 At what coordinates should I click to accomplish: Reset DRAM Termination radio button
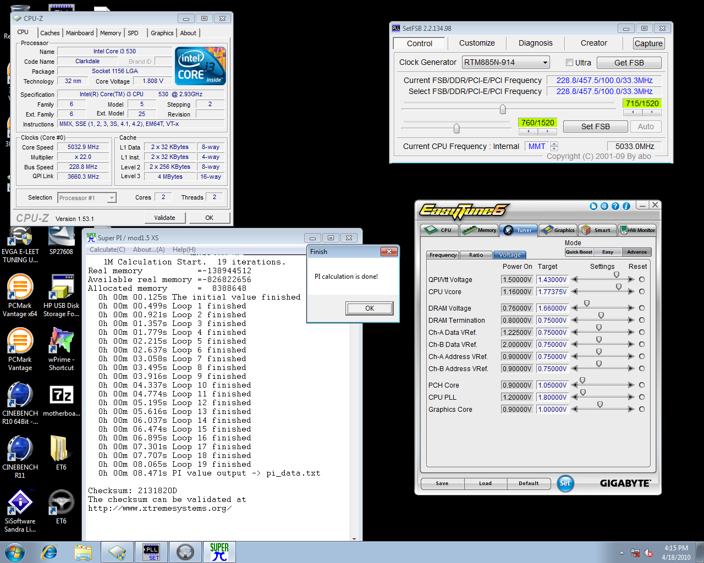click(642, 320)
